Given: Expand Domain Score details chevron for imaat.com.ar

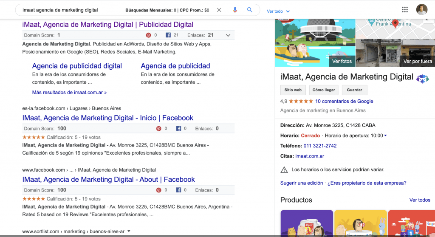Looking at the screenshot, I should coord(228,35).
